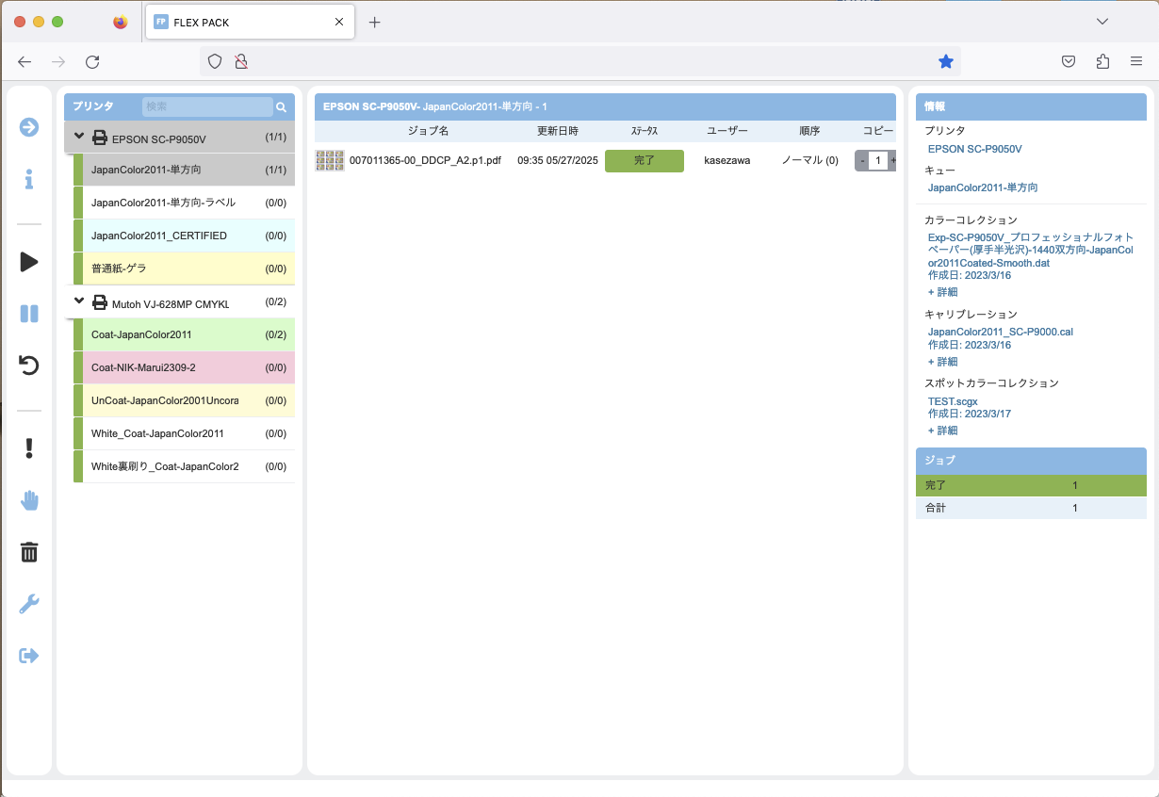Image resolution: width=1159 pixels, height=797 pixels.
Task: Open the Firefox hamburger menu
Action: (x=1136, y=61)
